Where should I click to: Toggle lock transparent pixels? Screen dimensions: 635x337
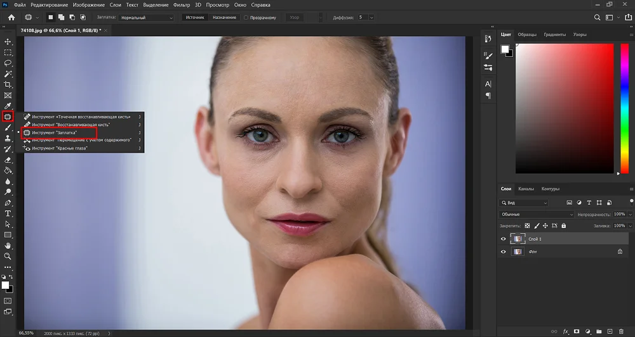527,226
